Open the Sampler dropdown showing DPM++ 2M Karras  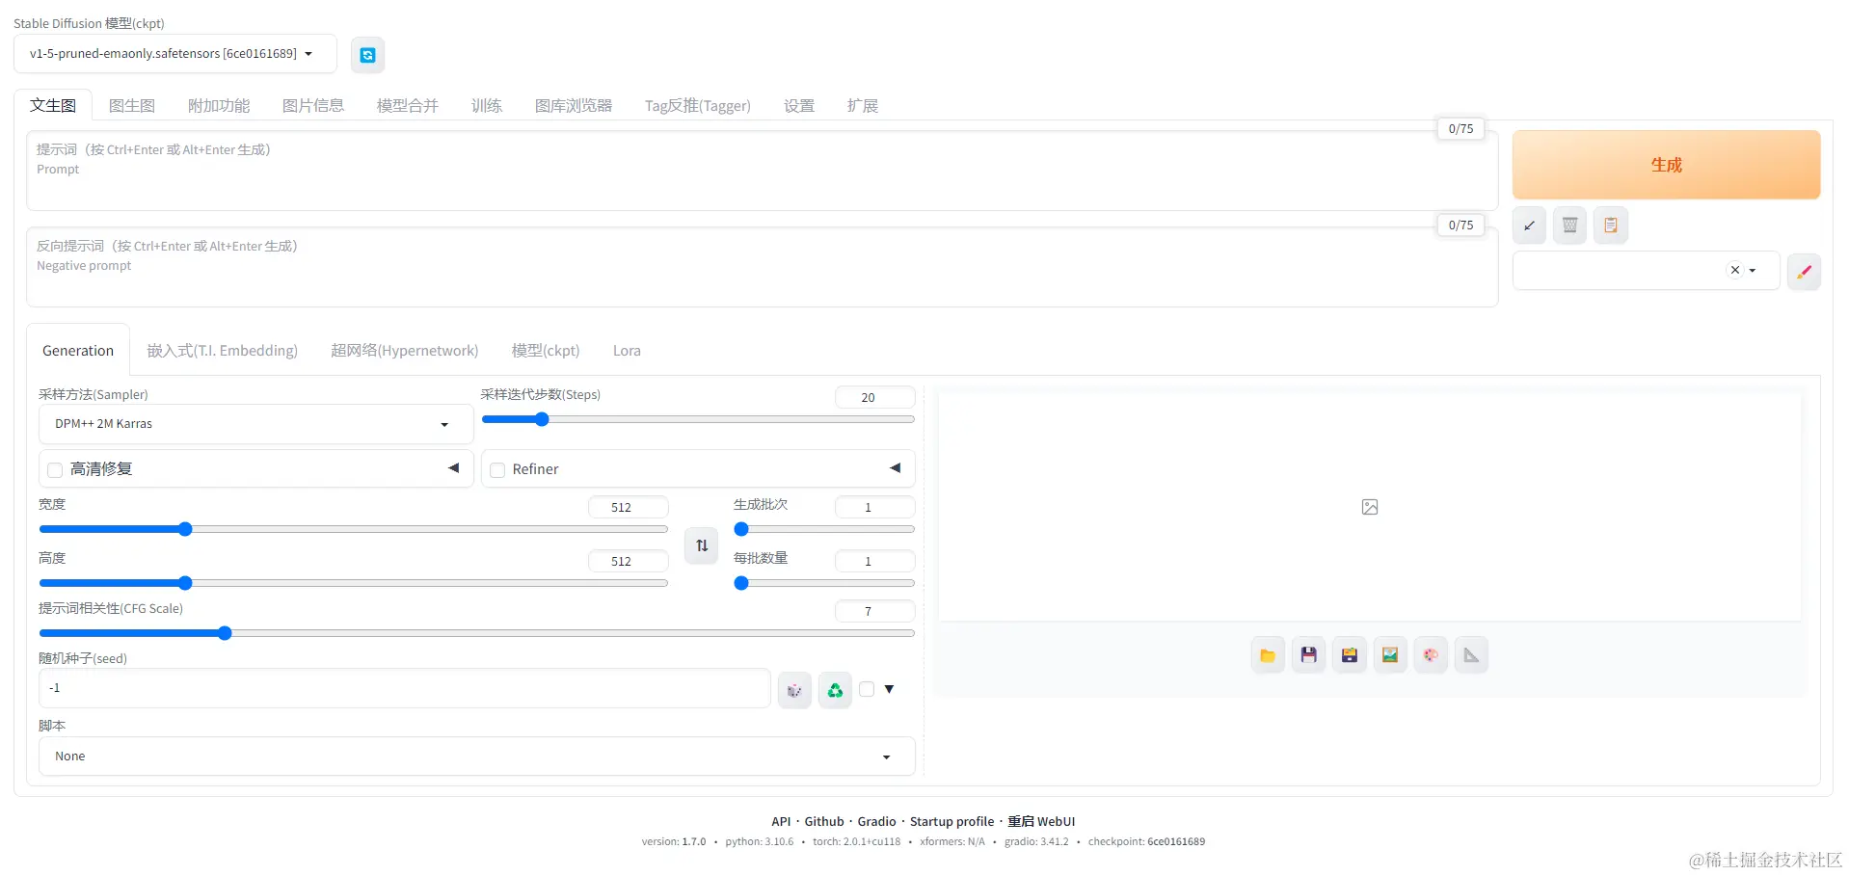pyautogui.click(x=254, y=424)
